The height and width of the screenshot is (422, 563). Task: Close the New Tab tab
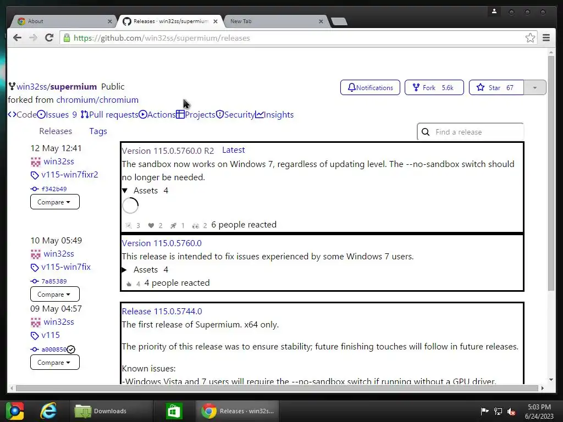pos(321,21)
